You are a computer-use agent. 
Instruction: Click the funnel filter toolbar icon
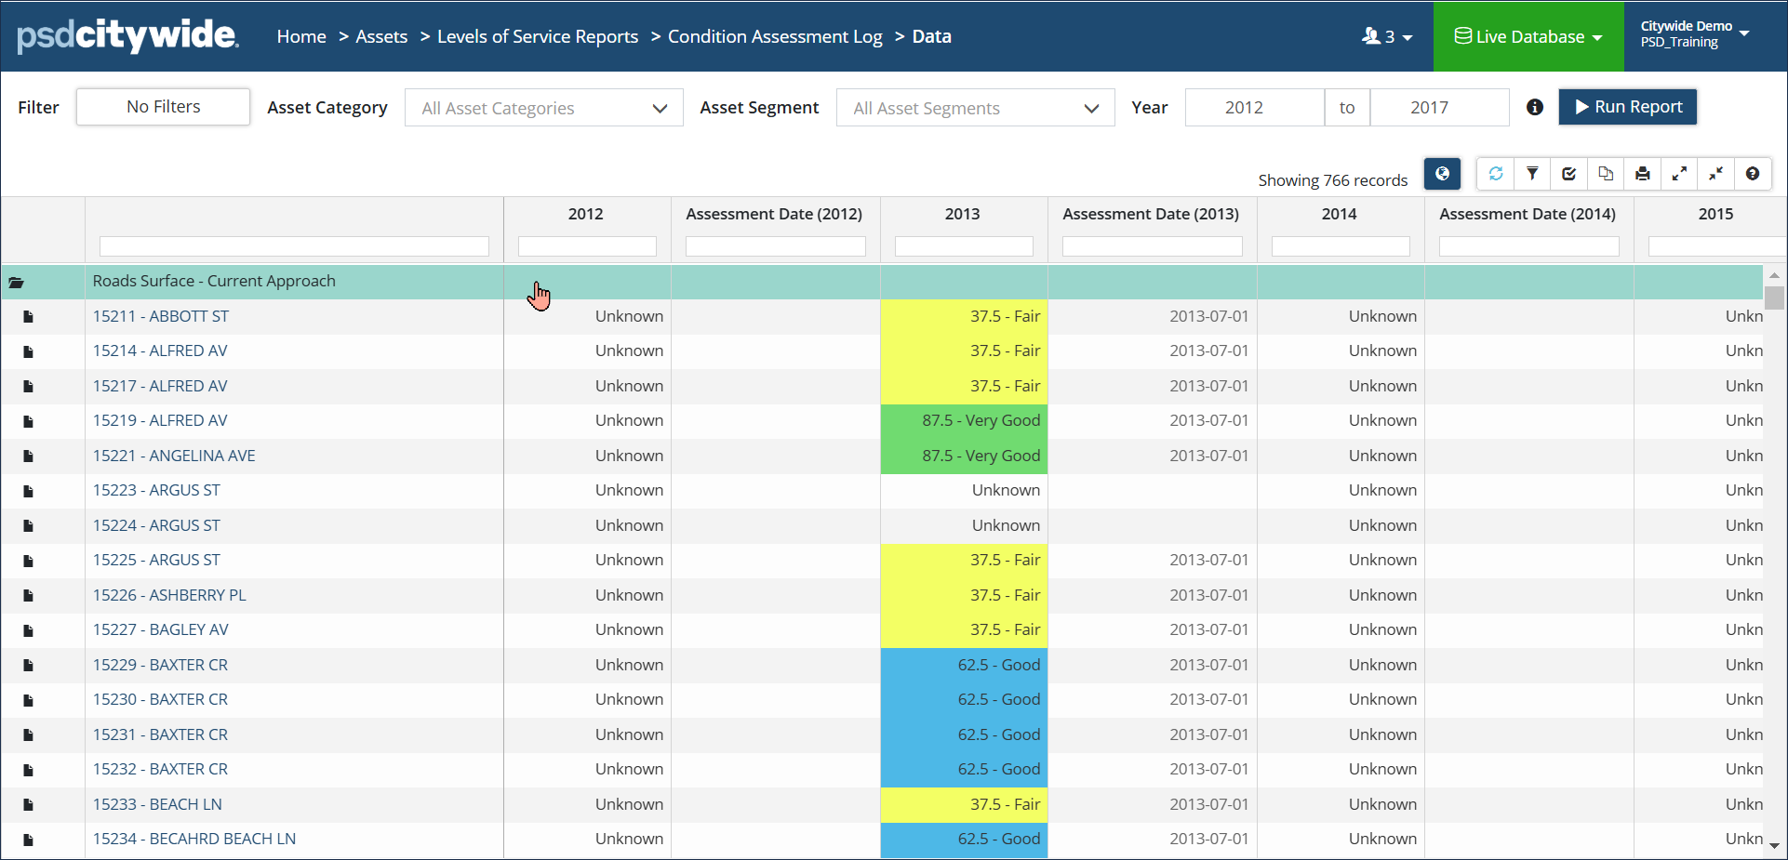(x=1532, y=174)
